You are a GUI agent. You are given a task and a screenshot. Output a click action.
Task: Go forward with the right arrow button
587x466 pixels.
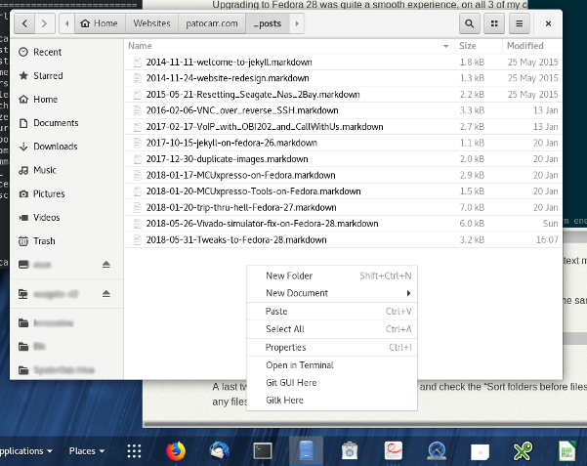45,23
